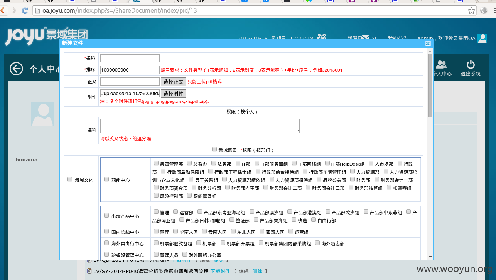Tick the 风险控制部 checkbox
496x280 pixels.
[156, 195]
